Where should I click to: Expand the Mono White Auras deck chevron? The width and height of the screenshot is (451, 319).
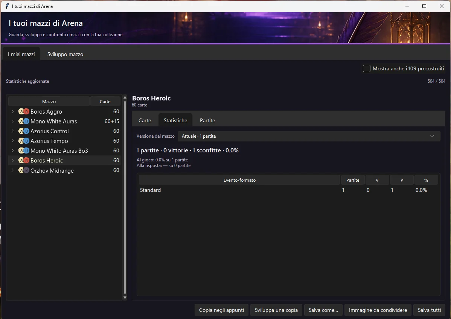pos(13,121)
